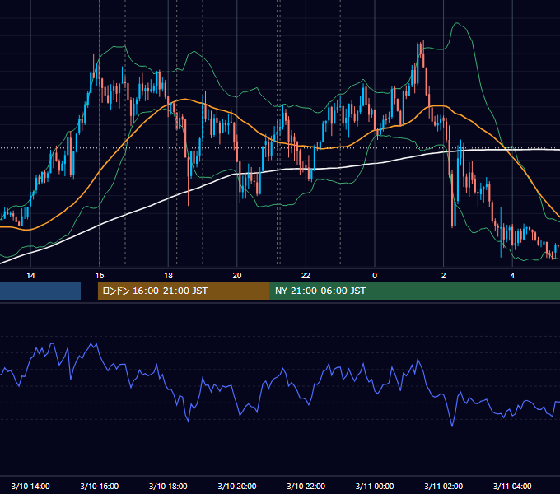The image size is (560, 494).
Task: Select the ロンドン 16:00-21:00 JST session bar
Action: pyautogui.click(x=184, y=291)
